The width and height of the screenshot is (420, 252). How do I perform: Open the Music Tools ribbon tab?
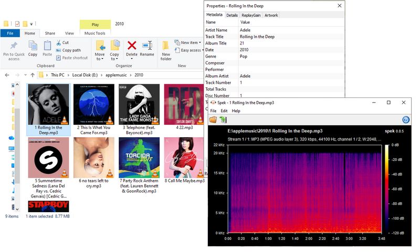click(x=95, y=34)
